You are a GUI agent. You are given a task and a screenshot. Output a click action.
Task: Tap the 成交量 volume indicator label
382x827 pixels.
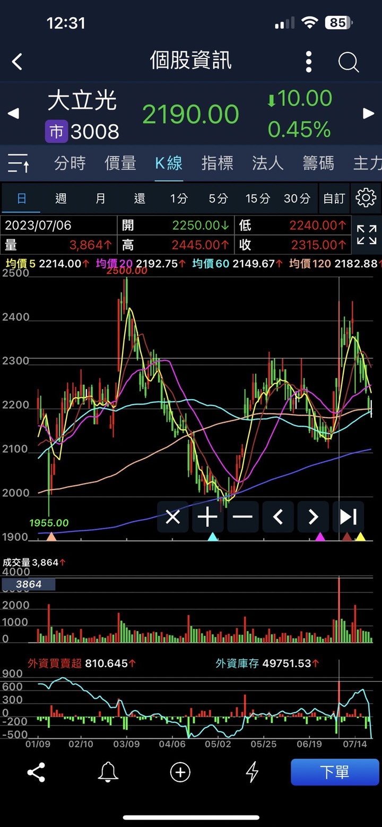(16, 562)
